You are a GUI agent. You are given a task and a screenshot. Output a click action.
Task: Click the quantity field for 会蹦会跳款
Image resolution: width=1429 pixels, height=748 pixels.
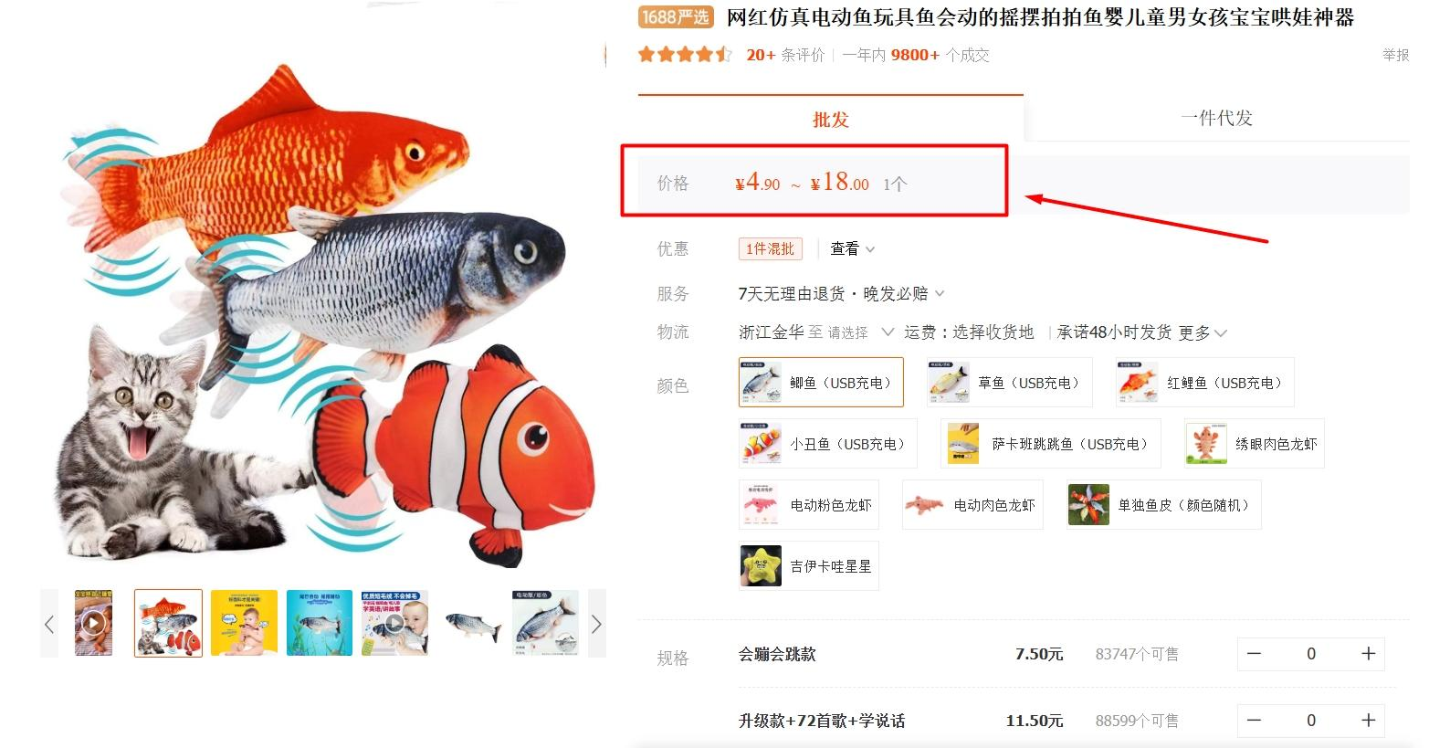[x=1311, y=654]
